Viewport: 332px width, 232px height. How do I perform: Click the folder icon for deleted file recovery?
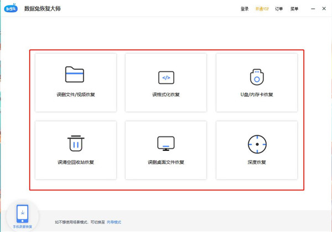point(75,75)
